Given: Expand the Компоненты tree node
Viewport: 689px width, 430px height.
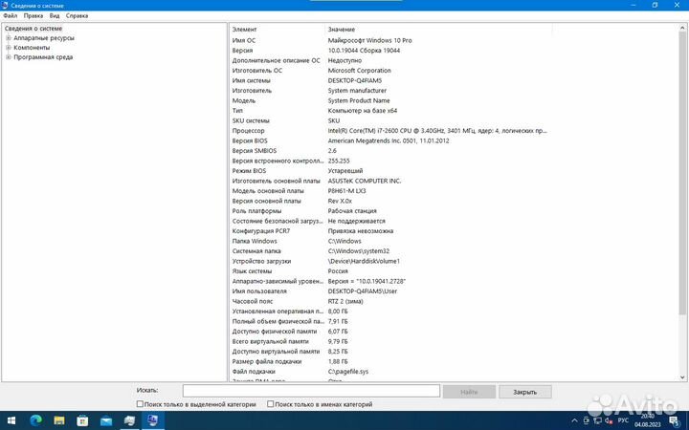Looking at the screenshot, I should coord(9,48).
